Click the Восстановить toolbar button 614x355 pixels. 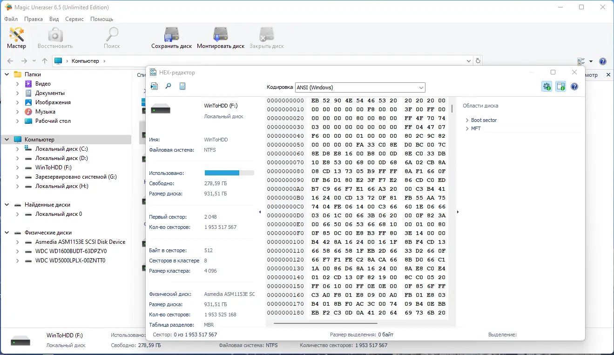(55, 38)
